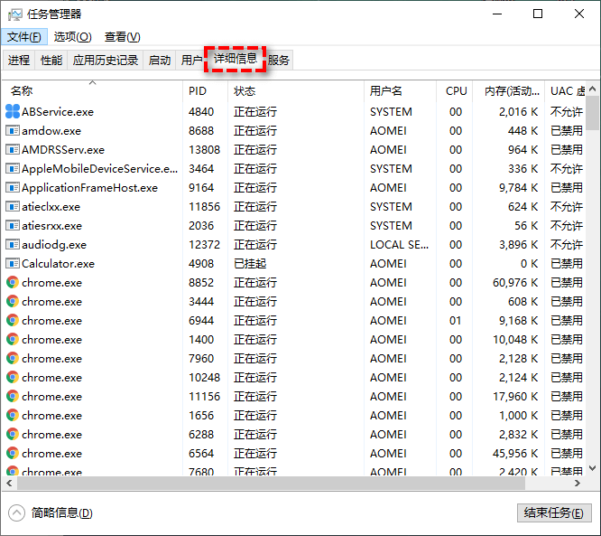Click the Calculator.exe process icon
Viewport: 601px width, 536px height.
coord(13,264)
